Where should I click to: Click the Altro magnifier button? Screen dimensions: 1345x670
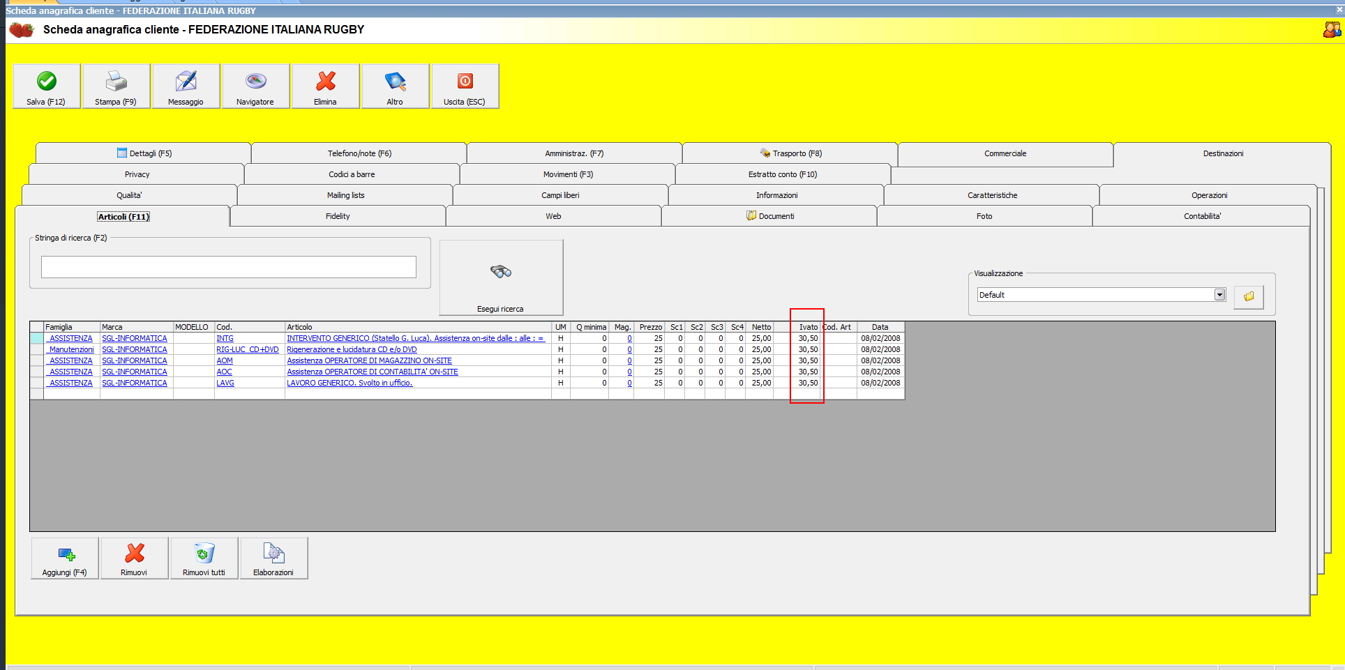[396, 86]
